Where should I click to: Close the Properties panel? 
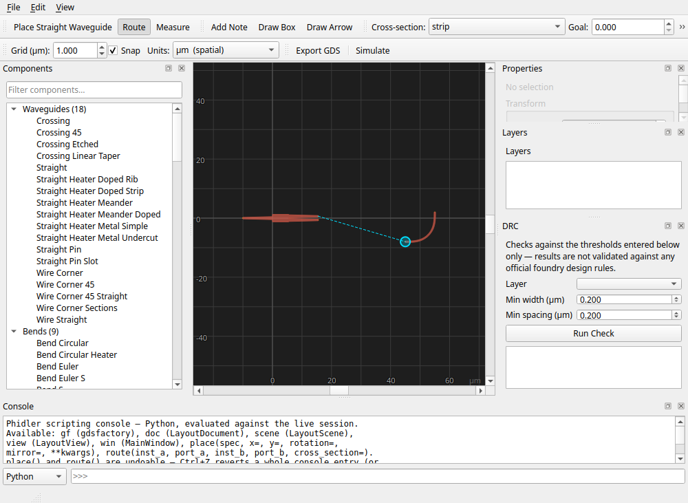[681, 68]
